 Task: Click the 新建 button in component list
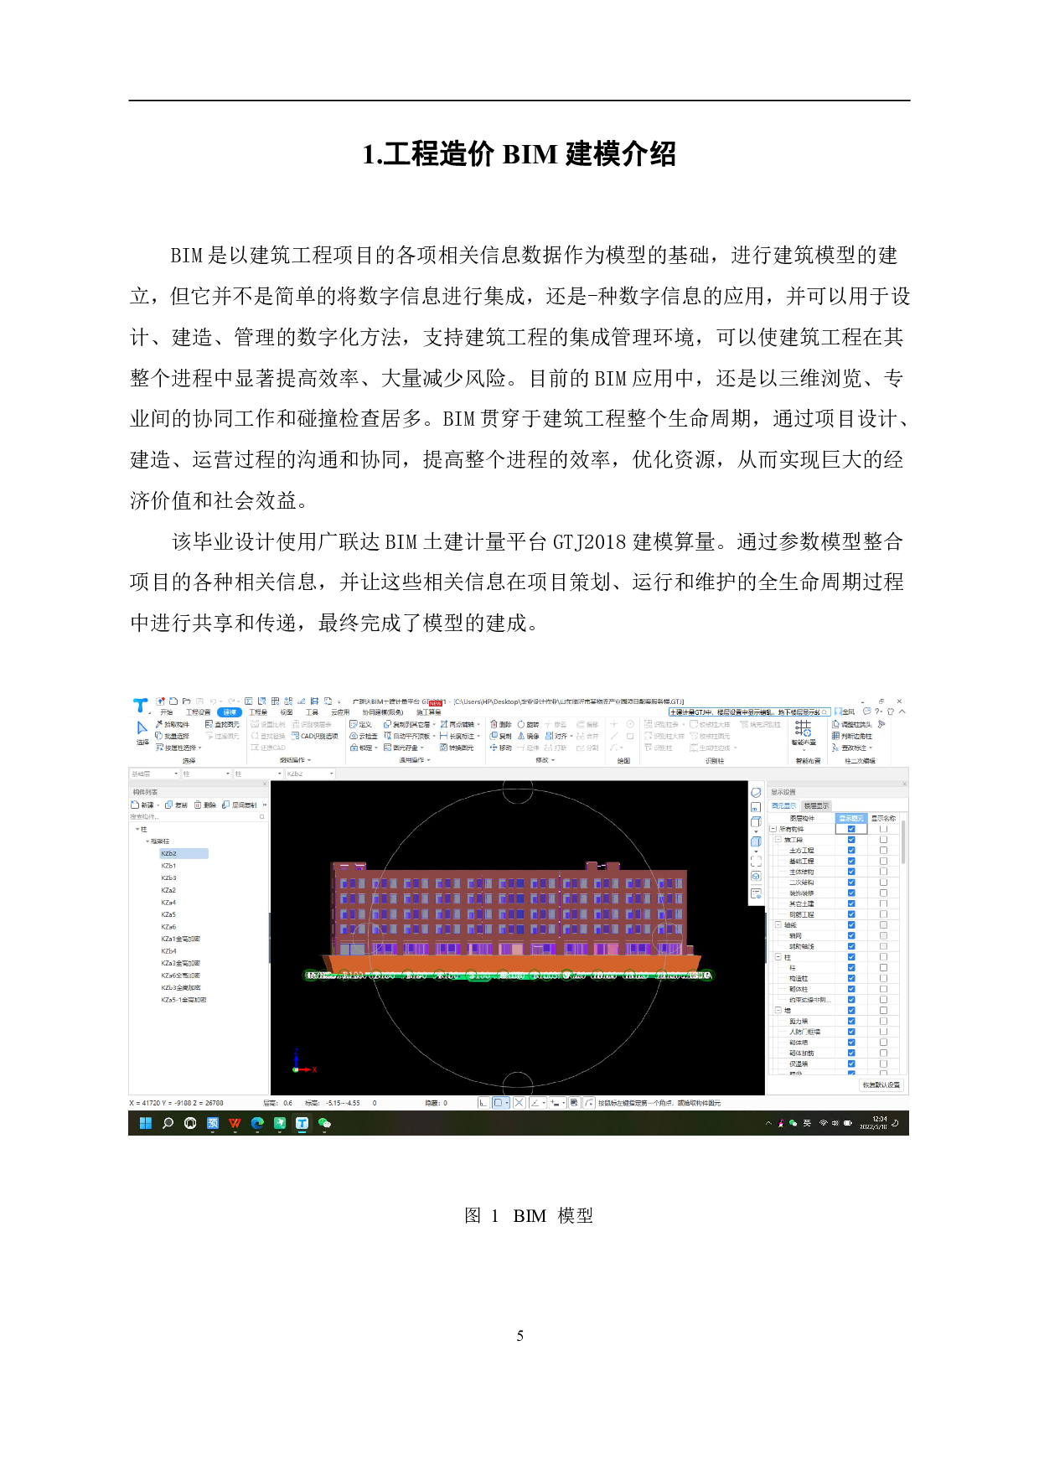click(144, 805)
